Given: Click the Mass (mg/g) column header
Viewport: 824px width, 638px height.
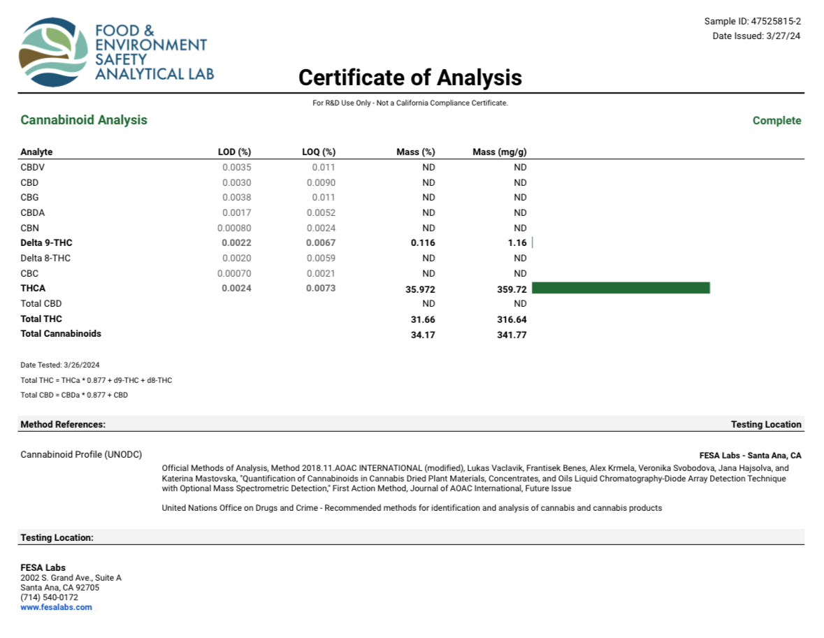Looking at the screenshot, I should tap(499, 152).
